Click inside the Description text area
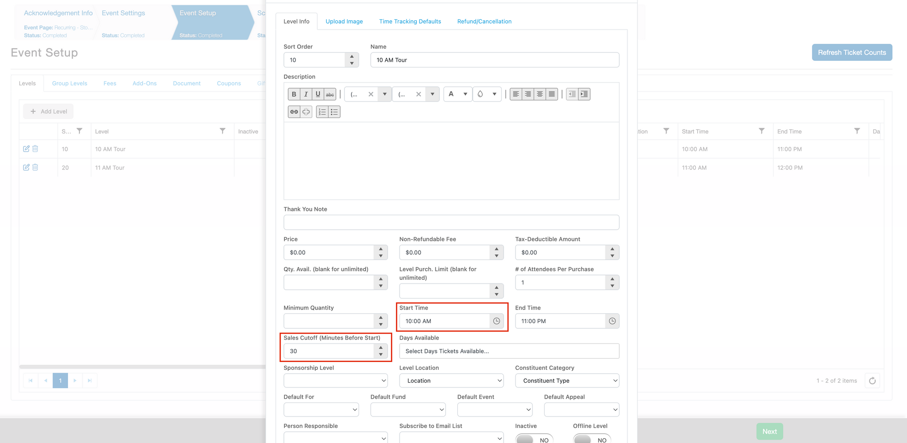The height and width of the screenshot is (443, 907). pos(452,161)
